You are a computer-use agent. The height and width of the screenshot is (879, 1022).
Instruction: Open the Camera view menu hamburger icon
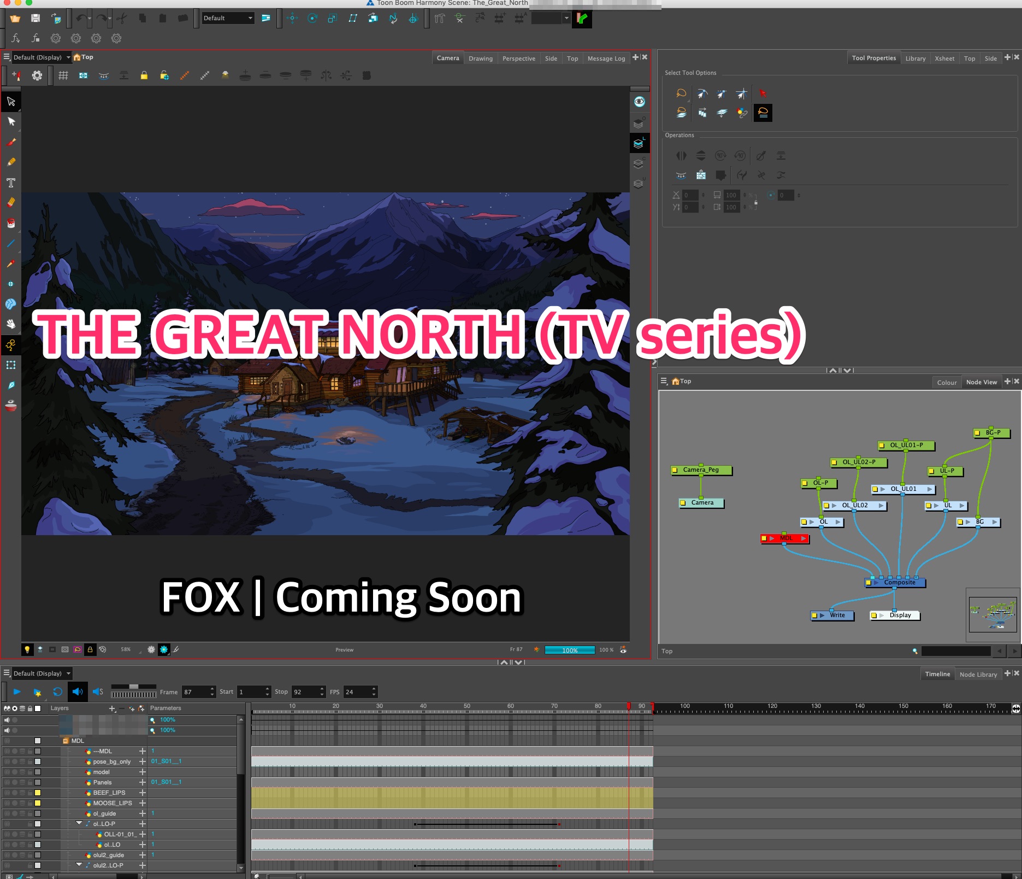point(7,57)
